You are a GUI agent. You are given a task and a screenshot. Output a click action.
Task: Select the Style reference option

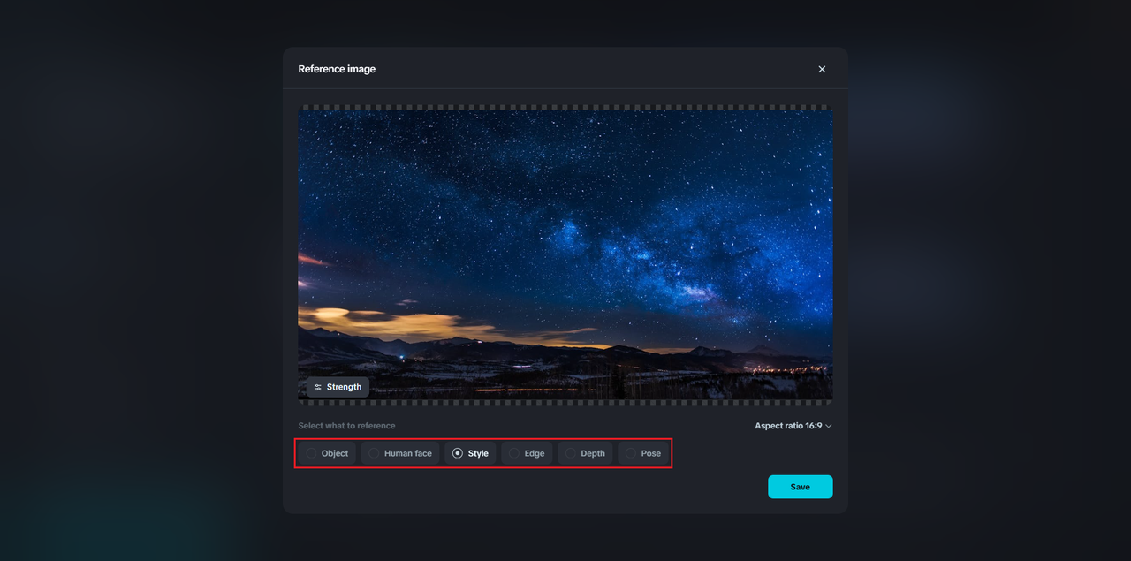click(x=470, y=453)
